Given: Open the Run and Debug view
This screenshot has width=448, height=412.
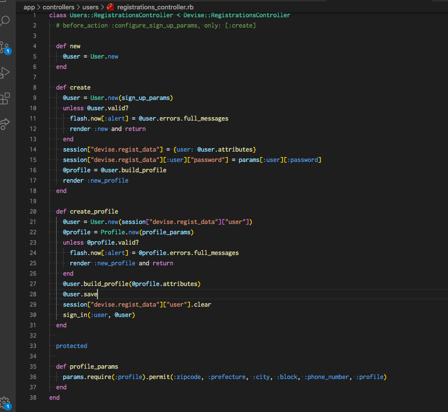Looking at the screenshot, I should pos(5,73).
